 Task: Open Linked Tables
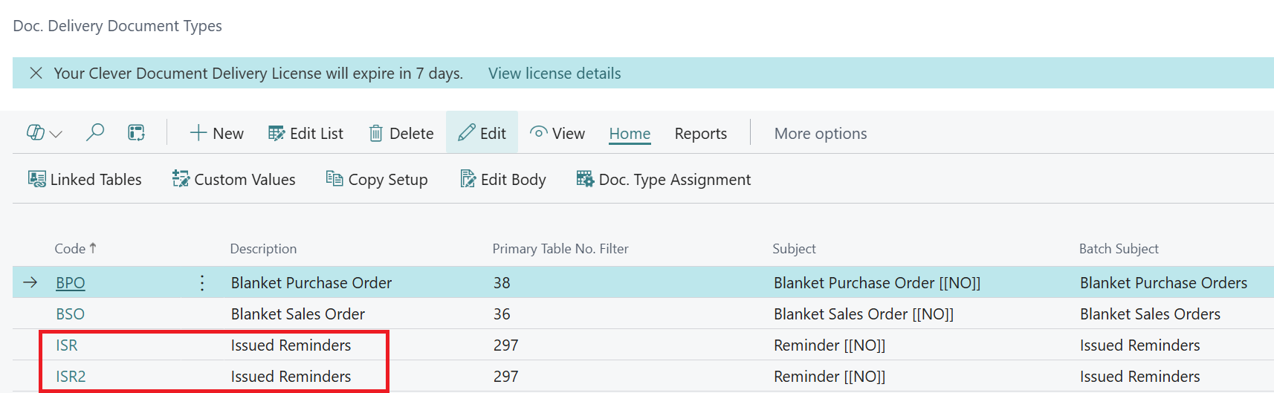click(85, 180)
